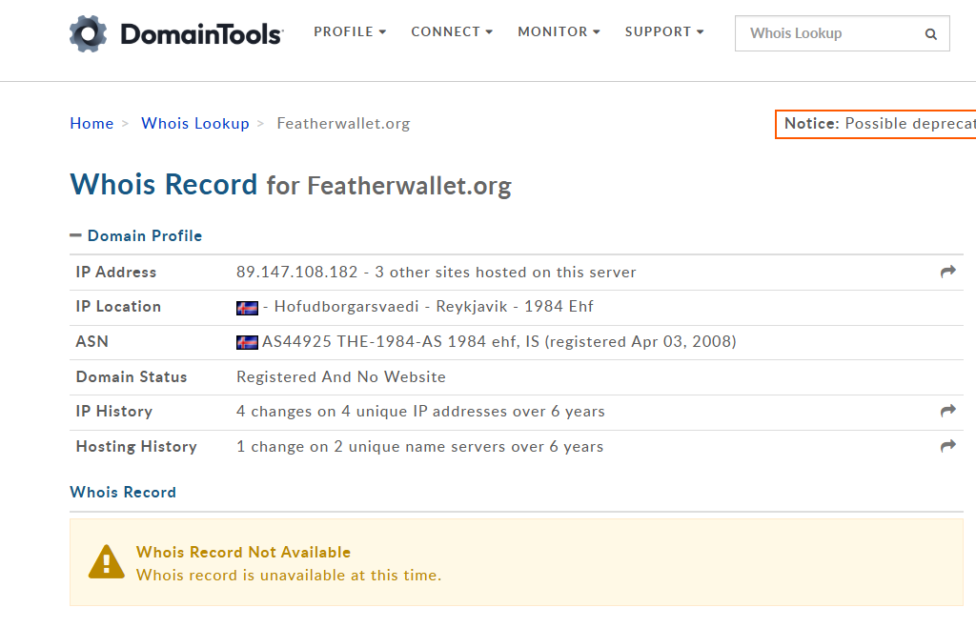Screen dimensions: 976x628
Task: Collapse the Domain Profile section
Action: pos(135,235)
